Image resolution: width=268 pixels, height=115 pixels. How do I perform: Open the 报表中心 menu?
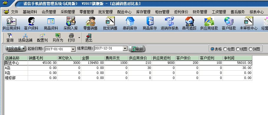pos(257,12)
